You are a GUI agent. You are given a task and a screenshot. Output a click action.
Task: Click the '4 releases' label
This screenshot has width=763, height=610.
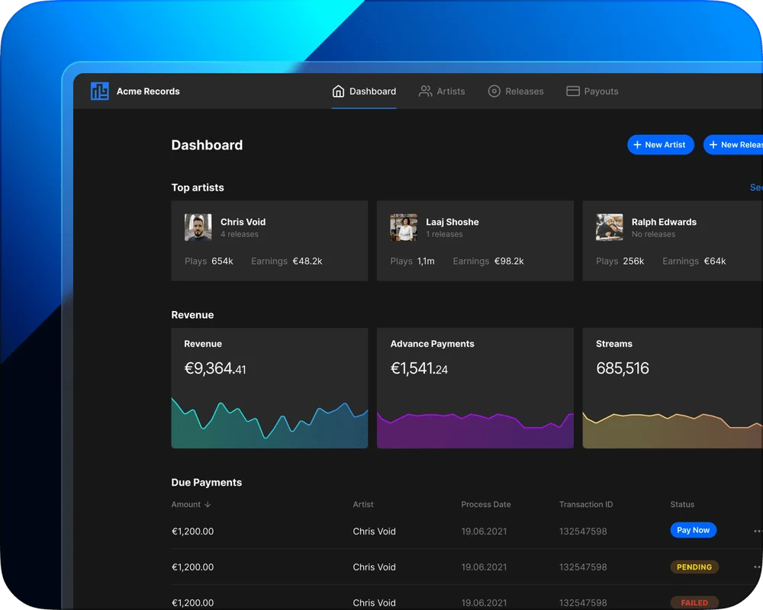(240, 234)
